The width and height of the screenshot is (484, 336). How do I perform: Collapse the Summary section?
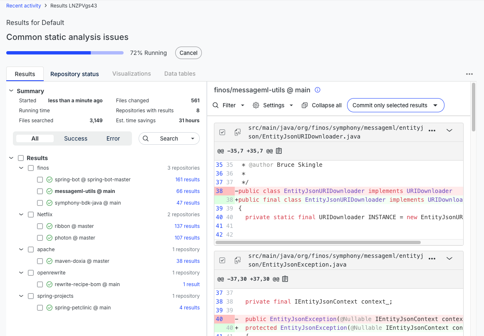11,91
